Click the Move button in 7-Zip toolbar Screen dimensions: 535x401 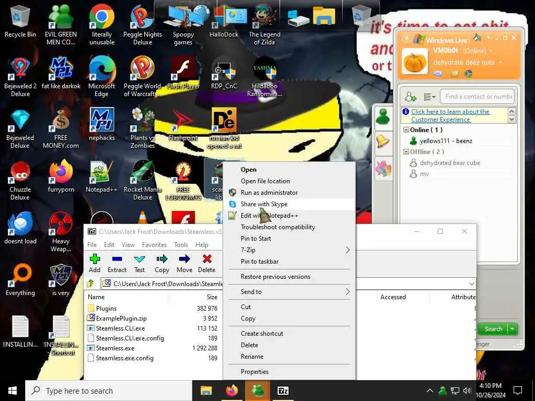184,264
